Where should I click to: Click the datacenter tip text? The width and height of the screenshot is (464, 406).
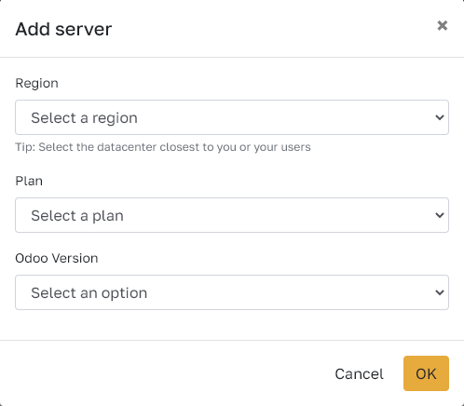(x=163, y=147)
